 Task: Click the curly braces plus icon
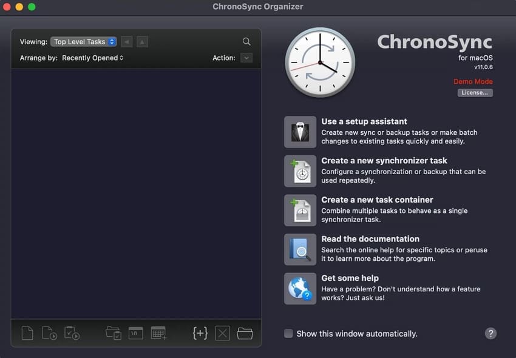(200, 333)
